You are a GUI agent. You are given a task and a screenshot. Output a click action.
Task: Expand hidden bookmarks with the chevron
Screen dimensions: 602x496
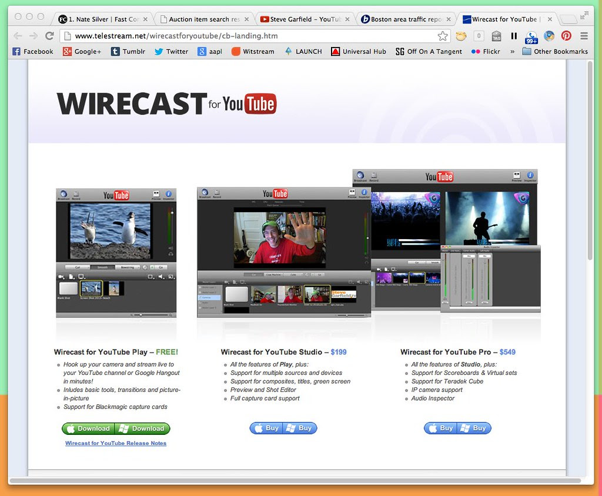click(x=512, y=52)
